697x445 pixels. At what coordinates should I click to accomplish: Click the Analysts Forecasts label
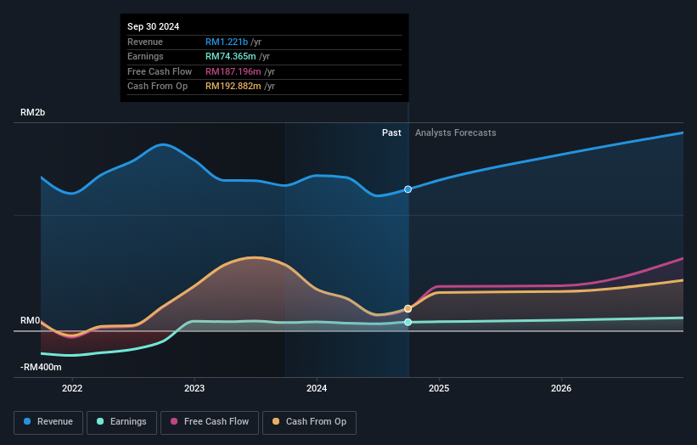coord(456,132)
